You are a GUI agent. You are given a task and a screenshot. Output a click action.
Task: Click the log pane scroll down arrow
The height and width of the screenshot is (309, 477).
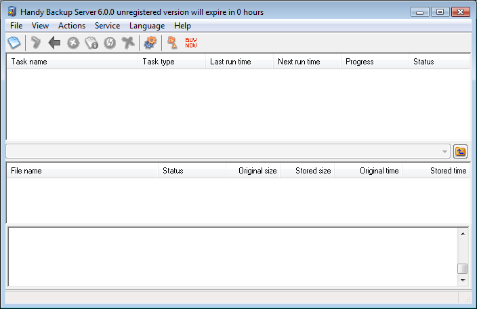pos(463,280)
